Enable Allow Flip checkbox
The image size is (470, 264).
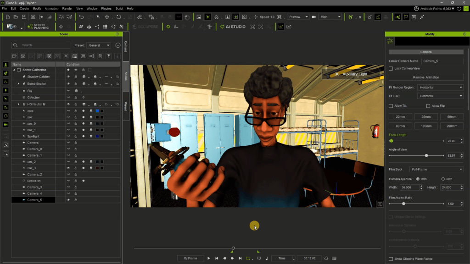(x=428, y=106)
